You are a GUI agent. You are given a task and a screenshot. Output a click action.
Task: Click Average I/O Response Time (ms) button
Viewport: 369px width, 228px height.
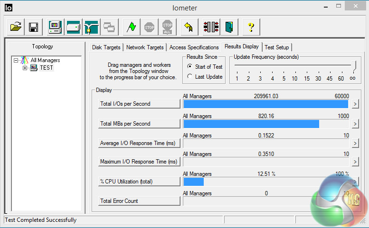(x=139, y=143)
